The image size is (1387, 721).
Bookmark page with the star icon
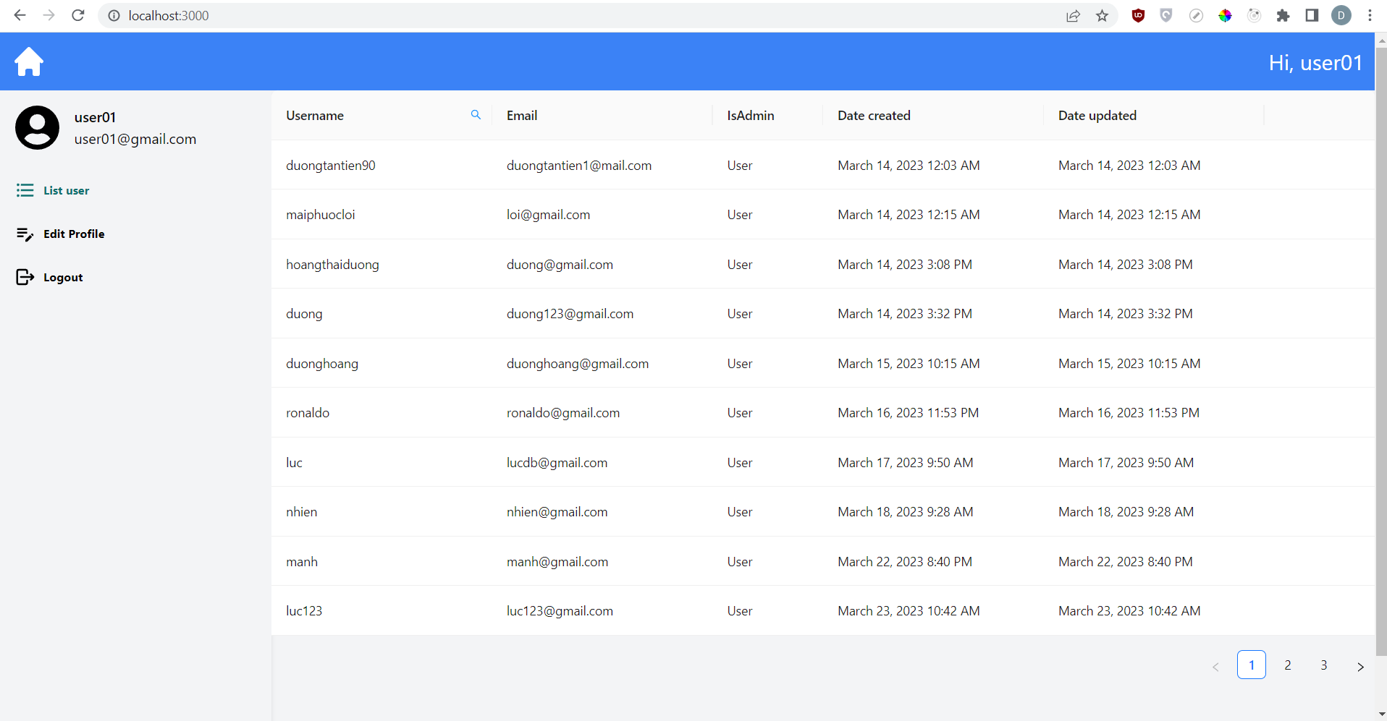(x=1102, y=15)
